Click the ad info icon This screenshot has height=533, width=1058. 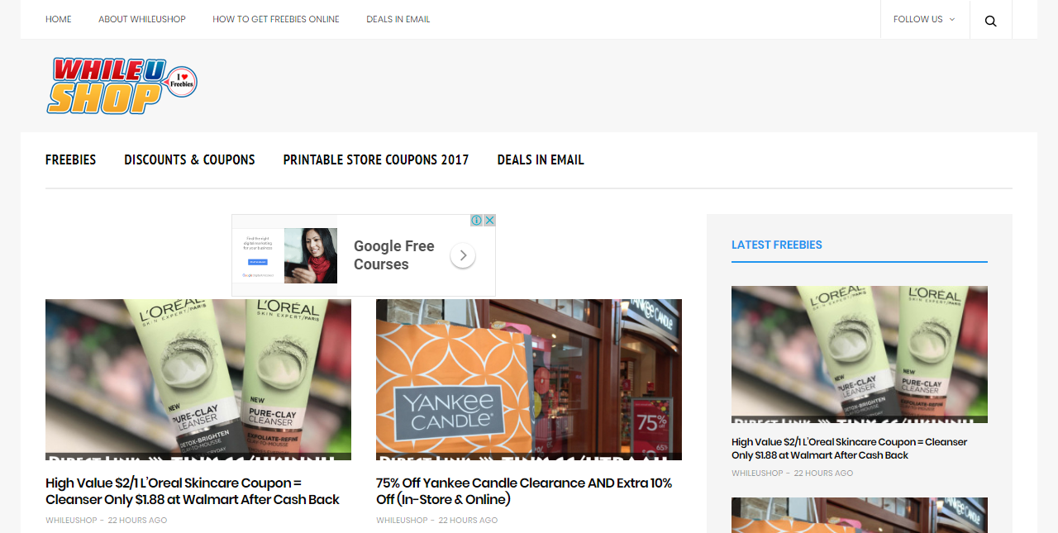[x=477, y=220]
